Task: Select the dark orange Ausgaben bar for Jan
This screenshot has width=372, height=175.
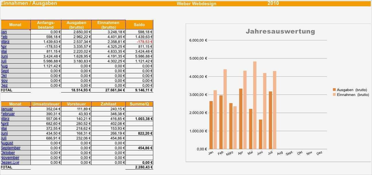Action: (x=211, y=123)
